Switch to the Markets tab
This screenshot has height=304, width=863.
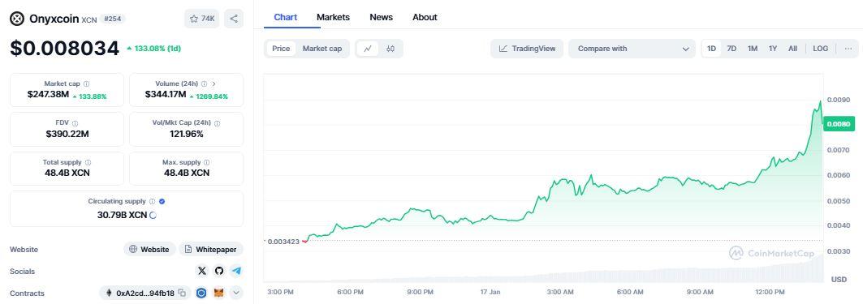(x=333, y=17)
